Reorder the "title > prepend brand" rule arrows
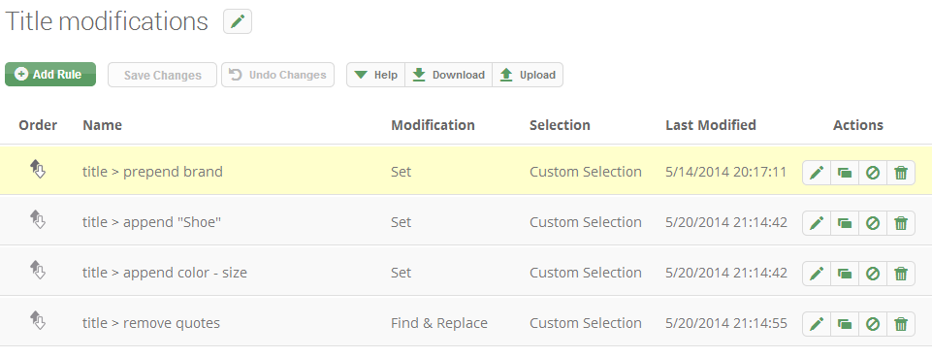Viewport: 932px width, 358px height. click(38, 169)
